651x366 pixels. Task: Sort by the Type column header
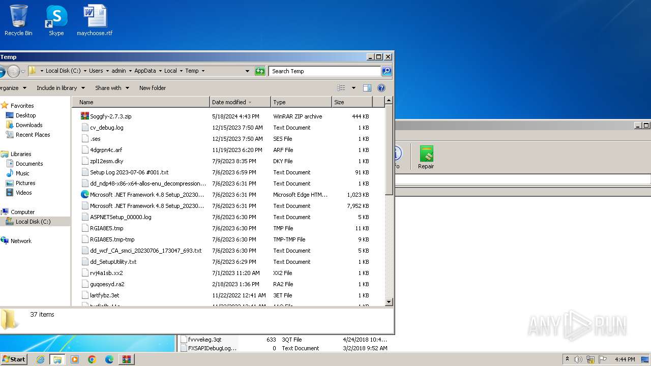click(x=301, y=102)
